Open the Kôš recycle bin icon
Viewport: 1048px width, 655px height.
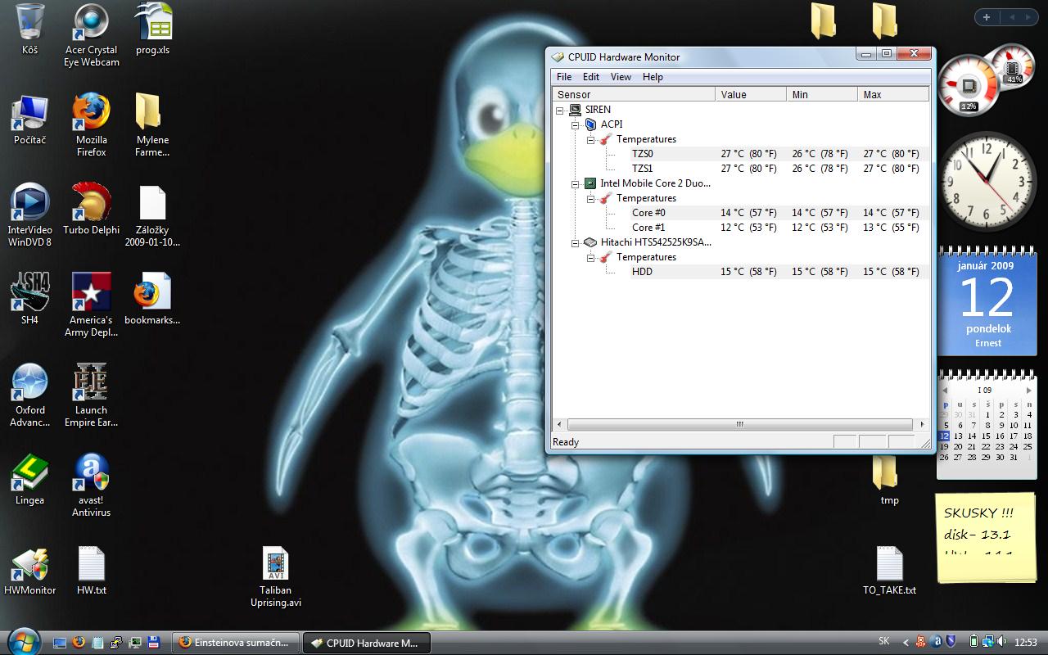pyautogui.click(x=29, y=29)
